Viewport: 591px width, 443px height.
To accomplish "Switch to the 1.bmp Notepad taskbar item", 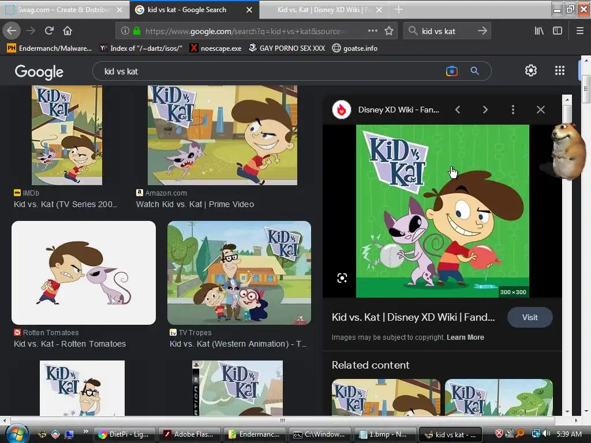I will (x=385, y=434).
